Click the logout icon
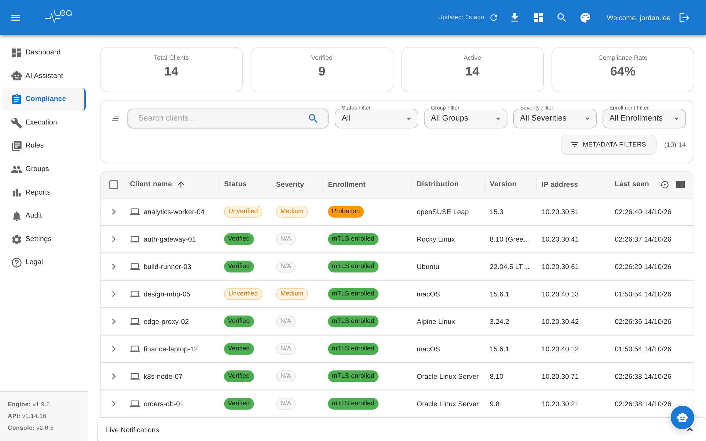Image resolution: width=706 pixels, height=441 pixels. pos(684,18)
